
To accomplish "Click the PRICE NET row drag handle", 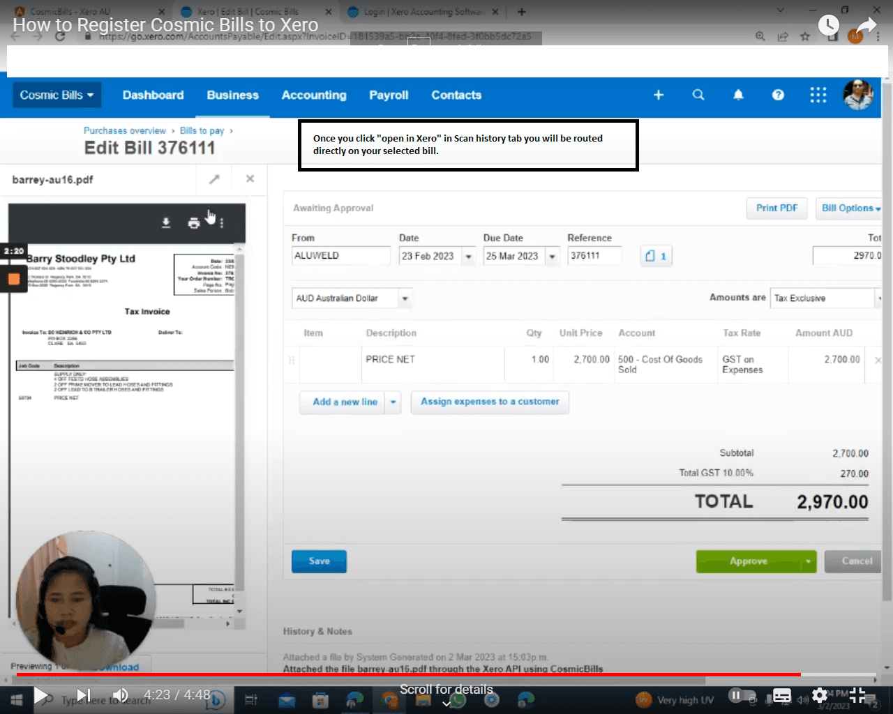I will (x=292, y=360).
